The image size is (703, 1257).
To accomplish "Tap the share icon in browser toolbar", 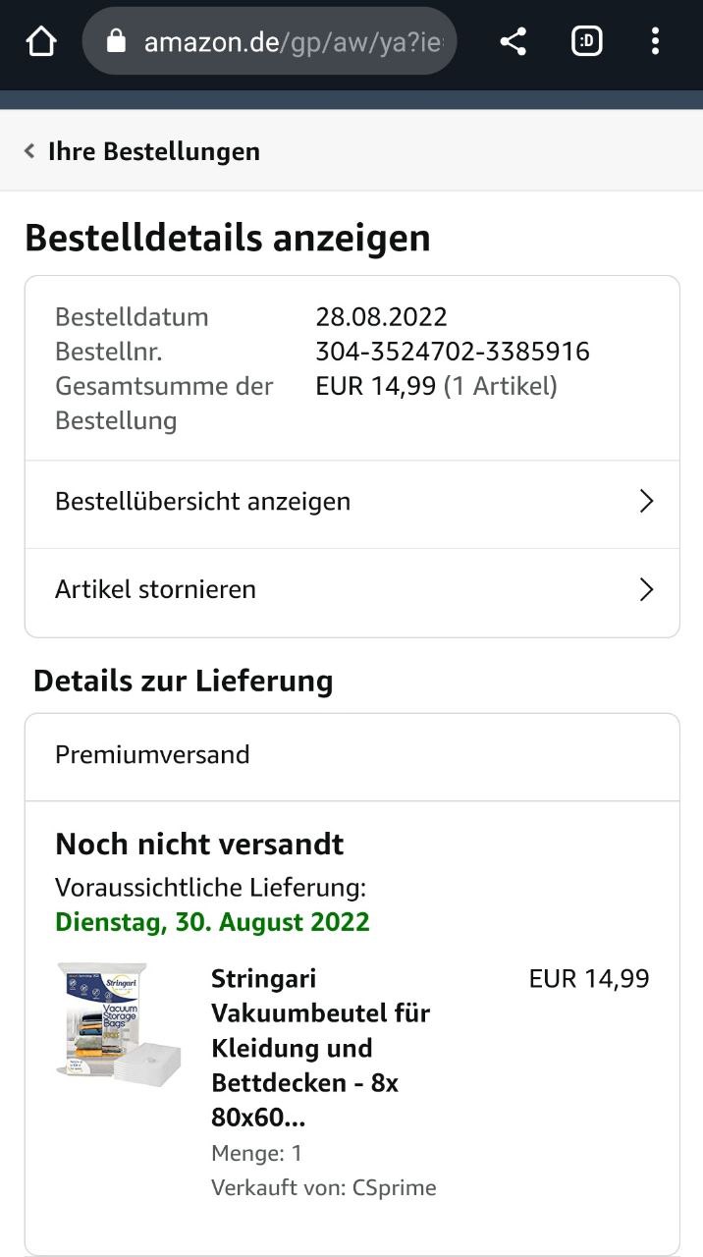I will (x=513, y=41).
